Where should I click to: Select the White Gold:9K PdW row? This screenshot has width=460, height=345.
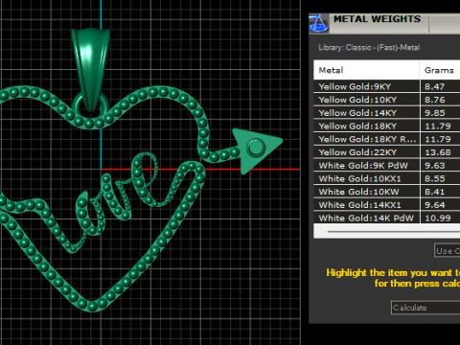click(387, 165)
